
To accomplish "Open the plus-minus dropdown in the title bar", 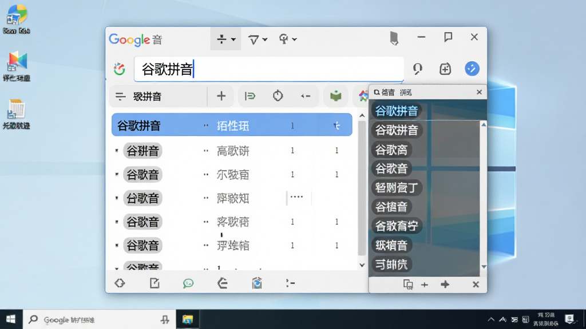I will pos(225,39).
